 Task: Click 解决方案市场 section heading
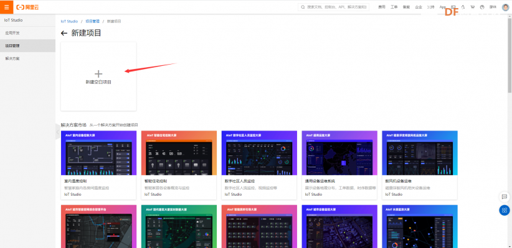[73, 125]
